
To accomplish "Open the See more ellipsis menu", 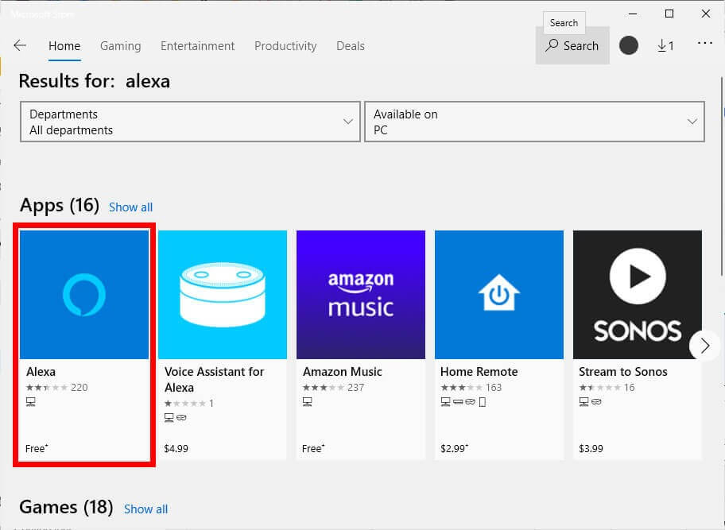I will (704, 45).
